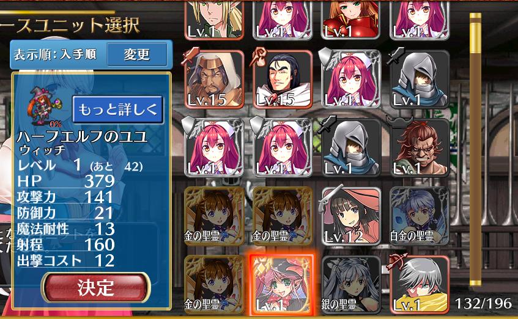Viewport: 518px width, 319px height.
Task: Select the Lv.12 red-hat gunner girl unit
Action: click(351, 216)
